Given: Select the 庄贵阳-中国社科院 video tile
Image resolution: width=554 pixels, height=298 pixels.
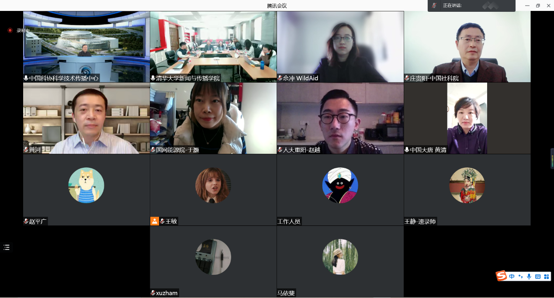Looking at the screenshot, I should point(467,47).
